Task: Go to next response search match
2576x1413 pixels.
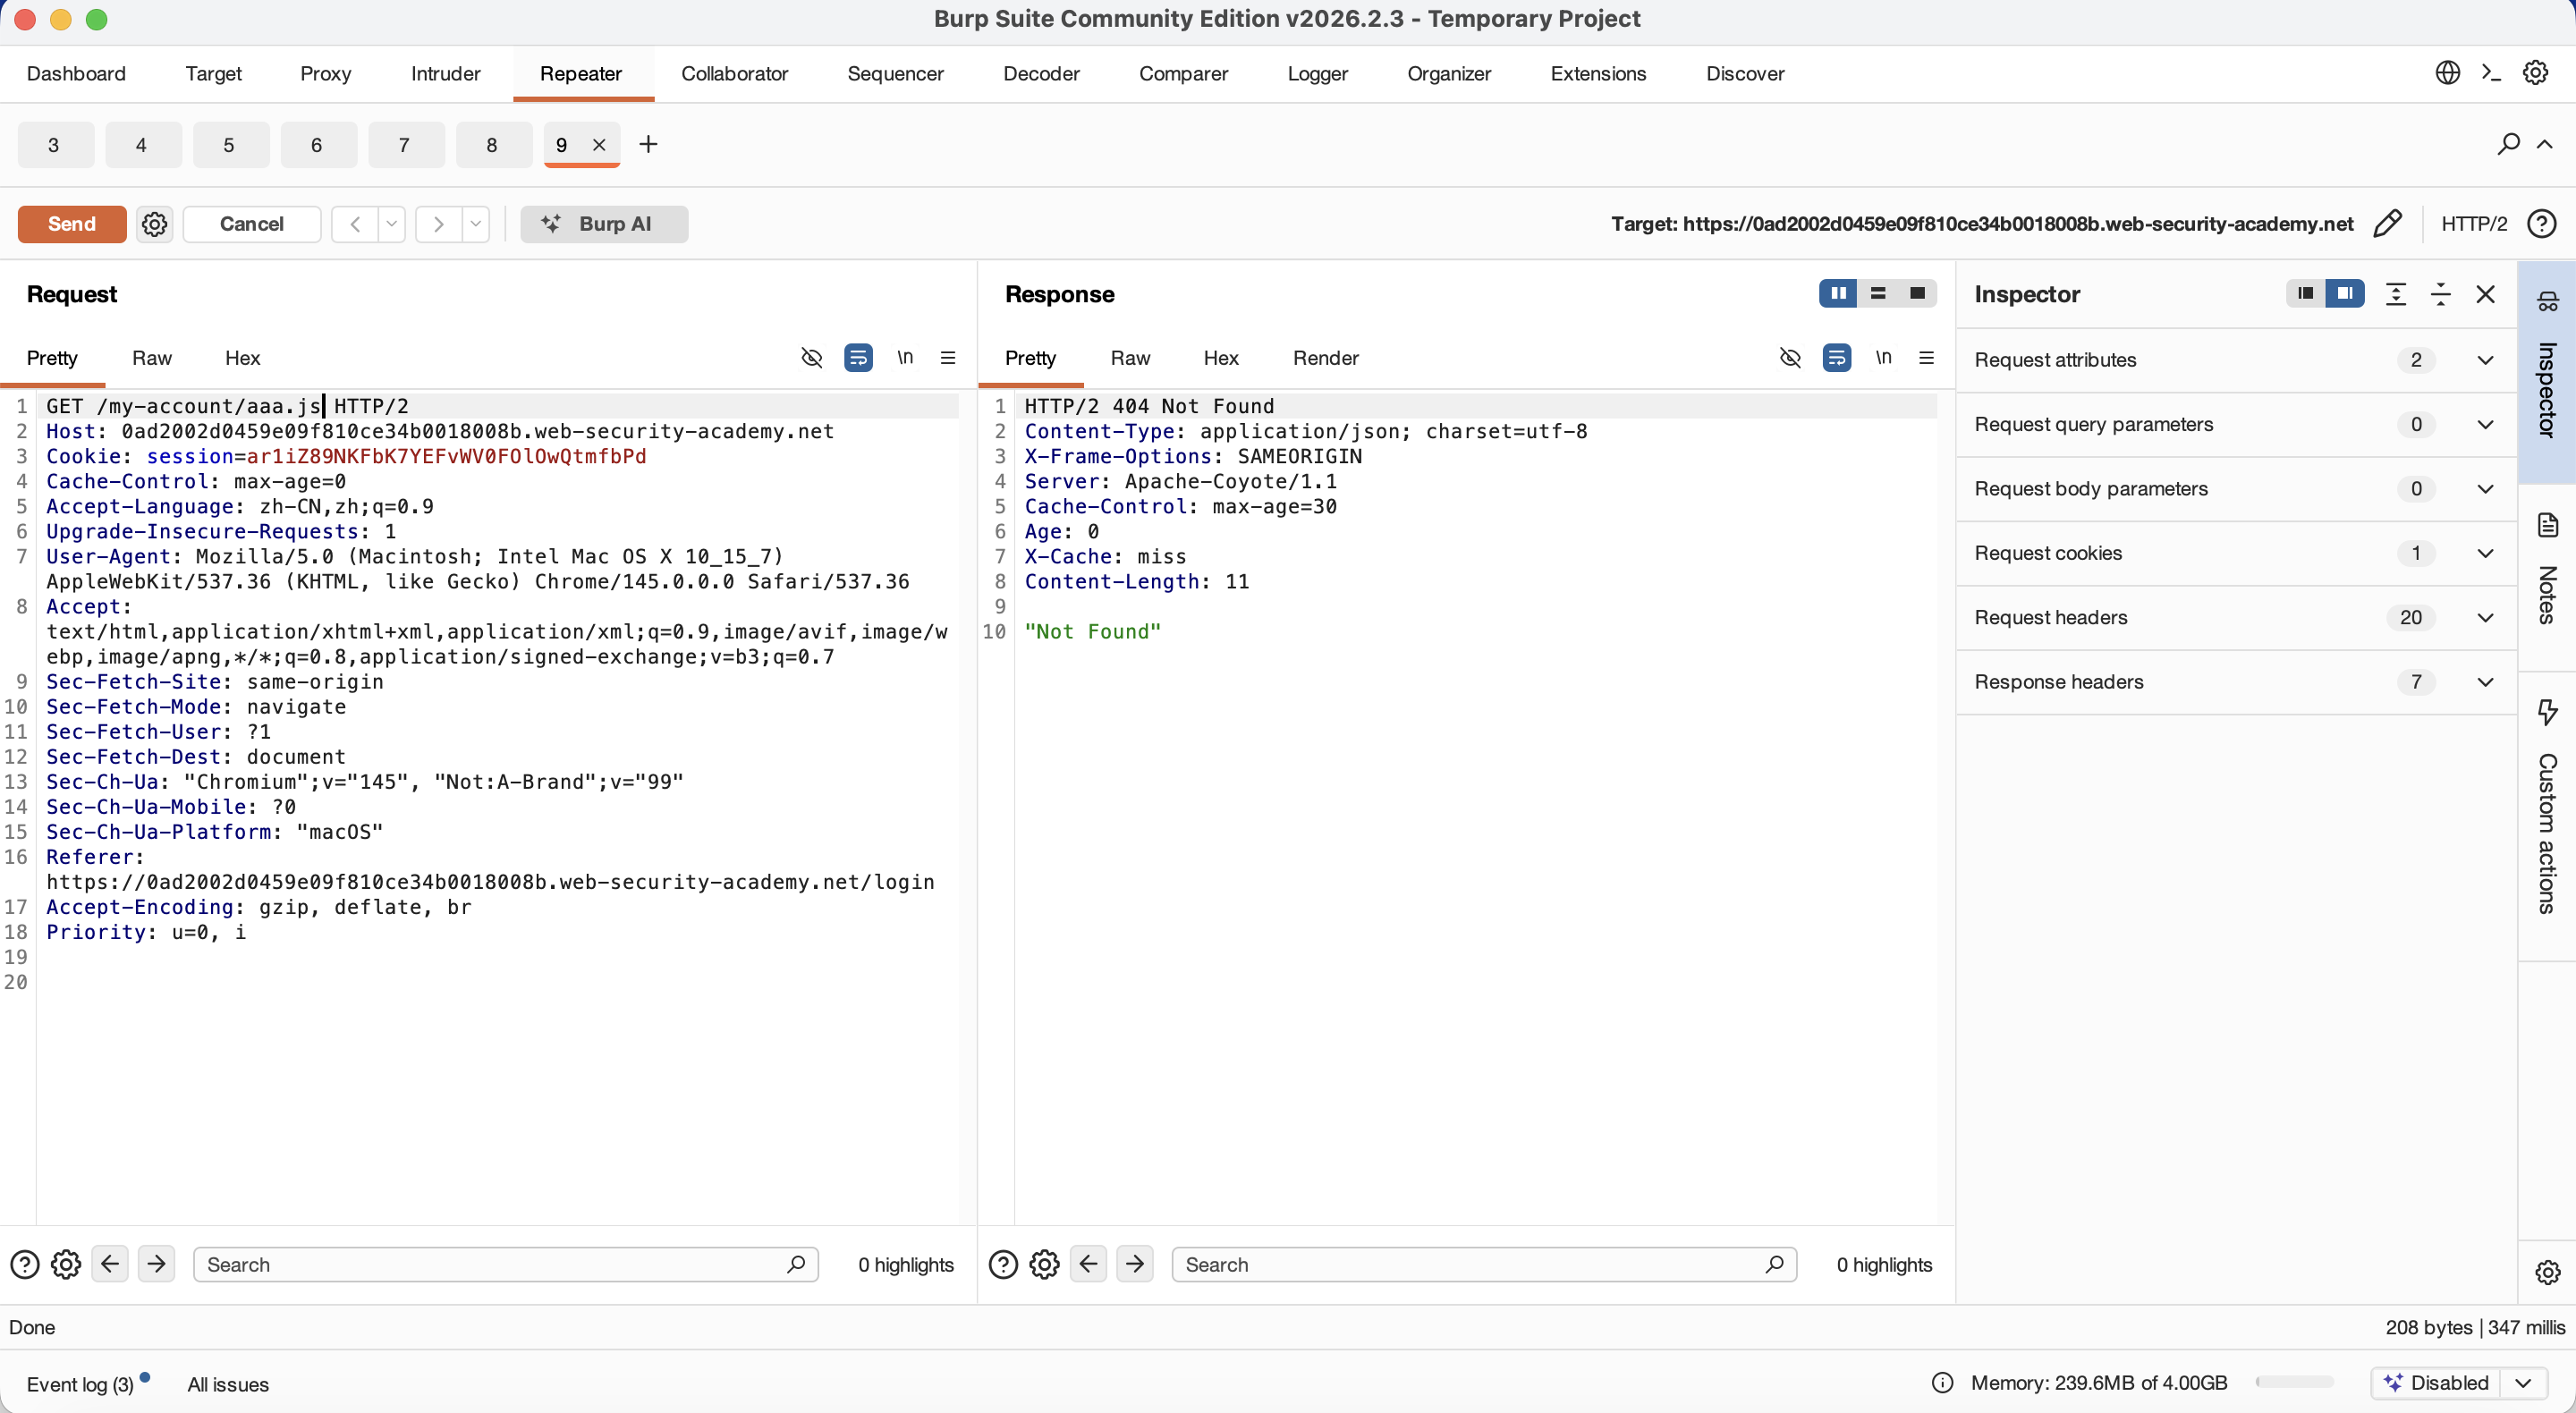Action: pyautogui.click(x=1135, y=1264)
